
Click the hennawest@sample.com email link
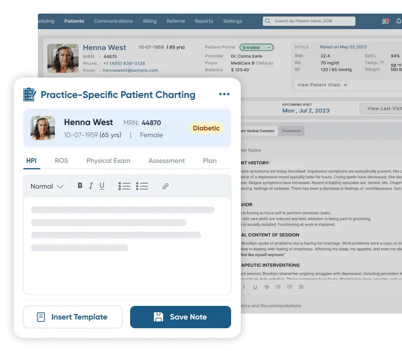(131, 70)
